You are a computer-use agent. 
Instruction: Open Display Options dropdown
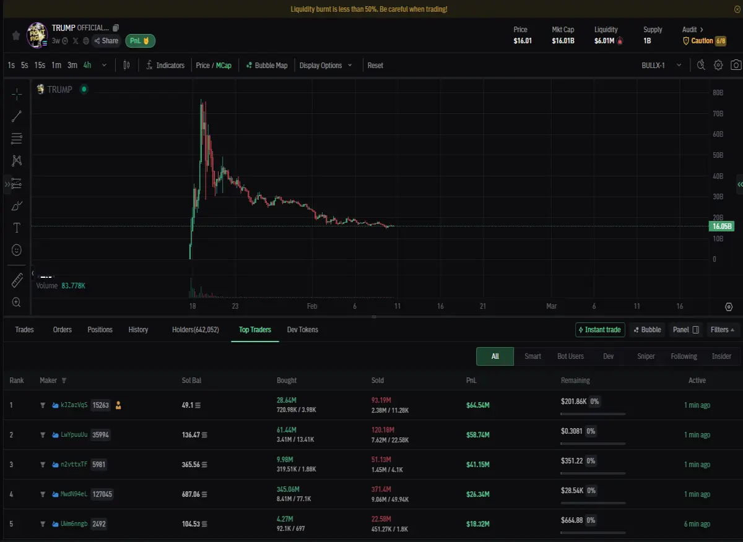[x=326, y=65]
